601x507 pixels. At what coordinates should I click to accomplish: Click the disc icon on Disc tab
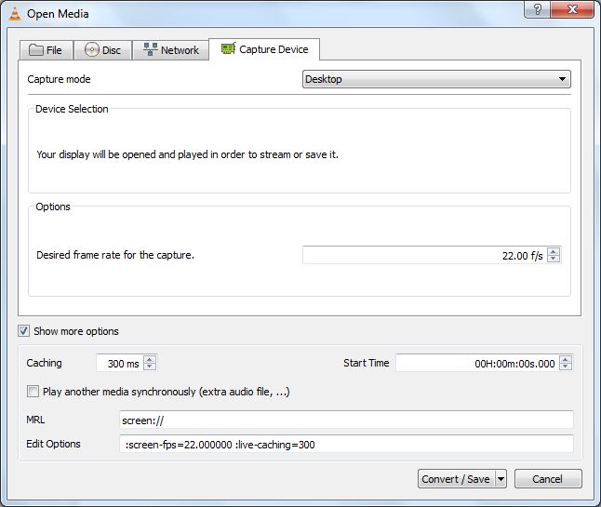[91, 50]
